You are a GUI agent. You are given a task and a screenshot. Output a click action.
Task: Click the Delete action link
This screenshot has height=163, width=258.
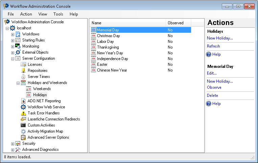click(212, 96)
